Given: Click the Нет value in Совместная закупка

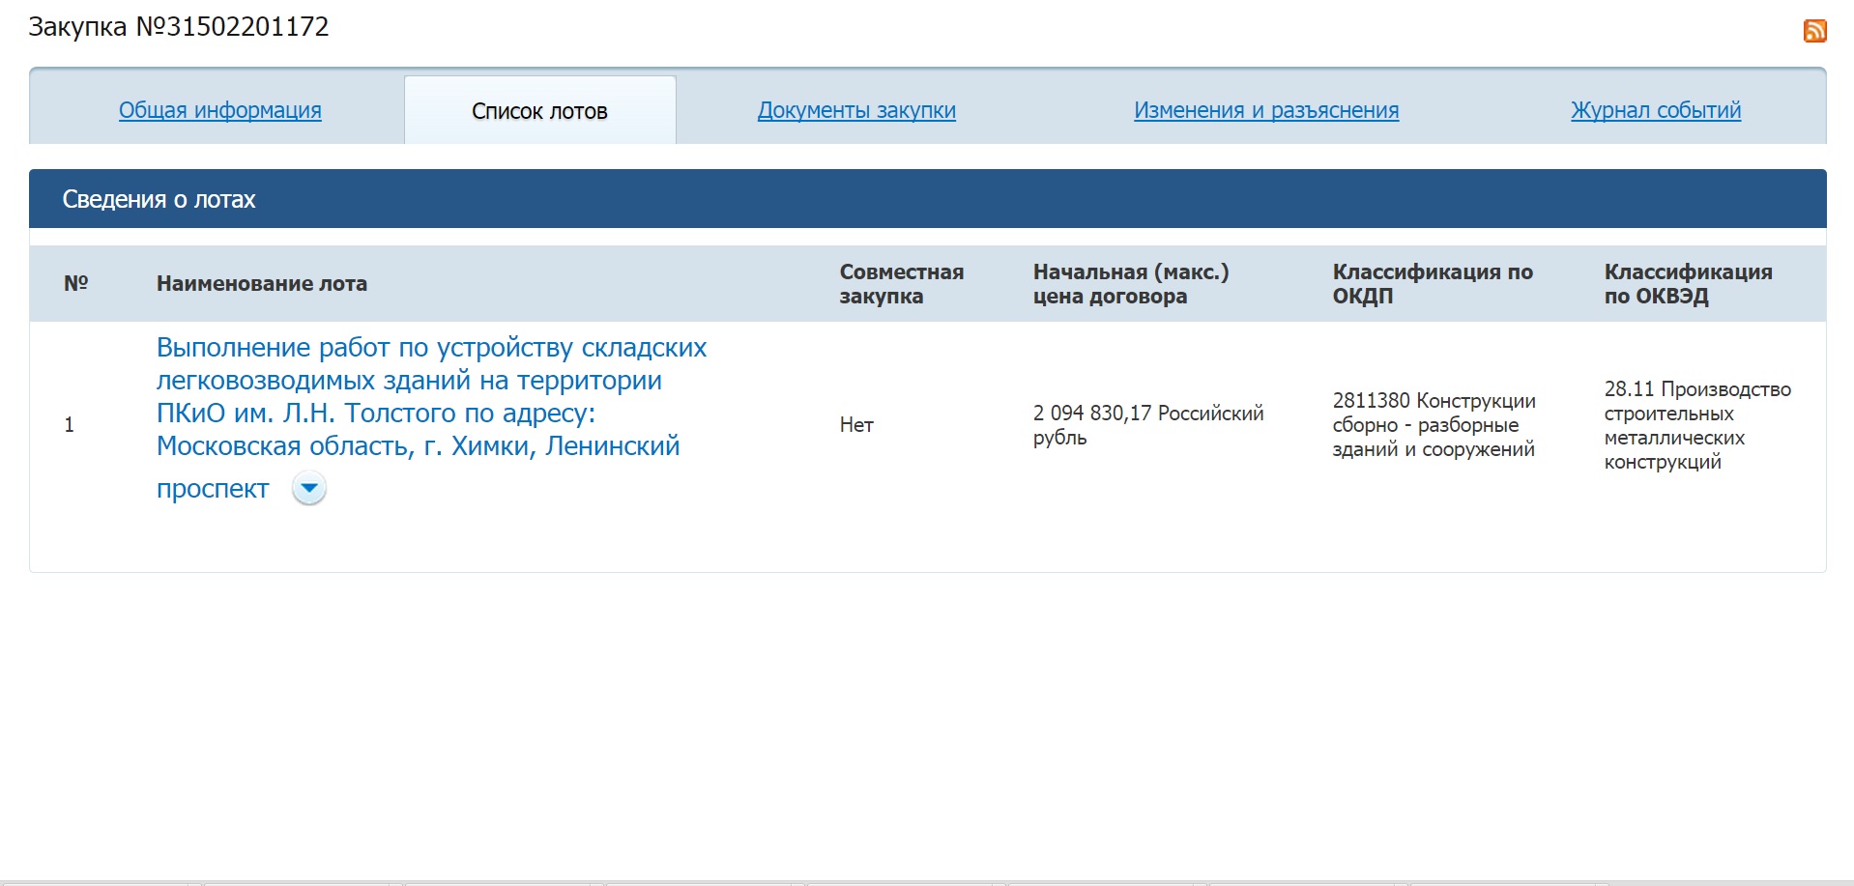Looking at the screenshot, I should point(856,425).
